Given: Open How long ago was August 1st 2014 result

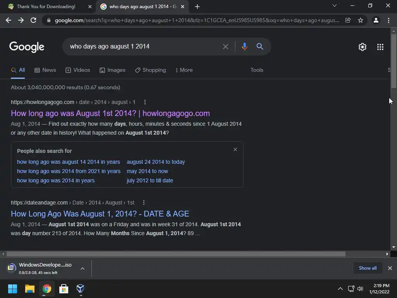Looking at the screenshot, I should [110, 113].
